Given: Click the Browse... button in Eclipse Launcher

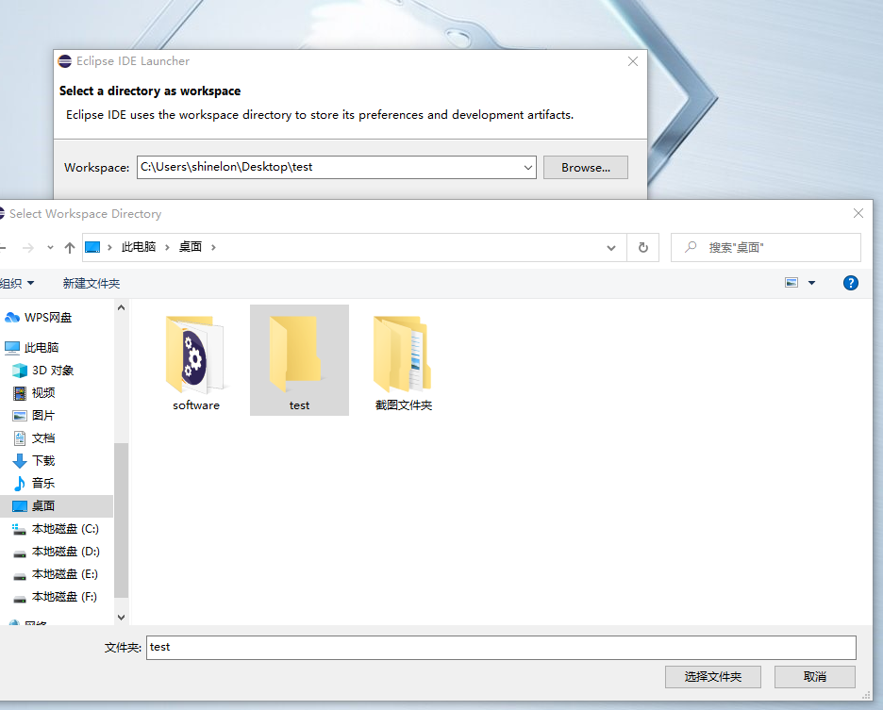Looking at the screenshot, I should coord(585,167).
